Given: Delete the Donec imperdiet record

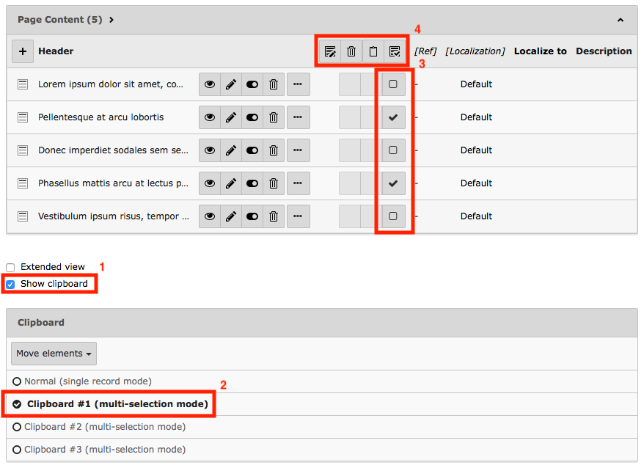Looking at the screenshot, I should point(274,150).
